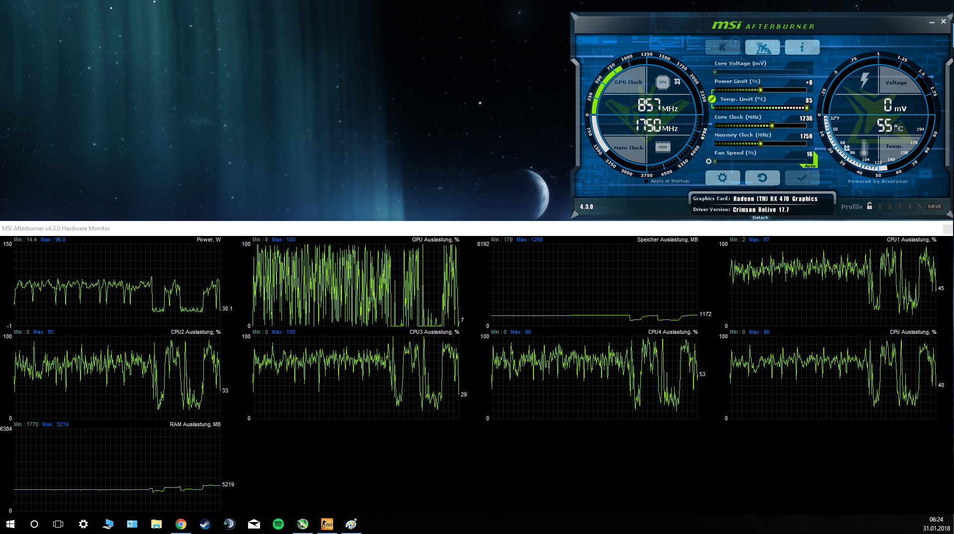This screenshot has height=534, width=954.
Task: Click the MEM chip icon in clock gauge
Action: click(663, 147)
